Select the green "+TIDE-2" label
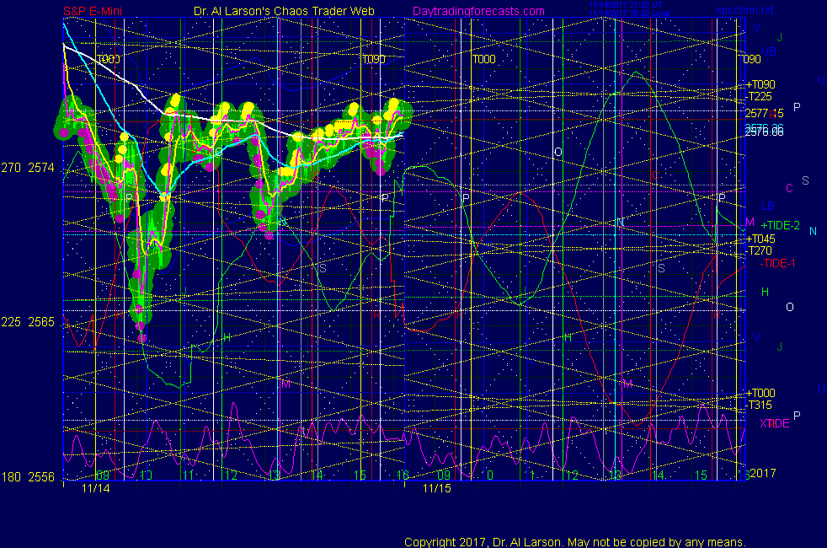 click(780, 225)
